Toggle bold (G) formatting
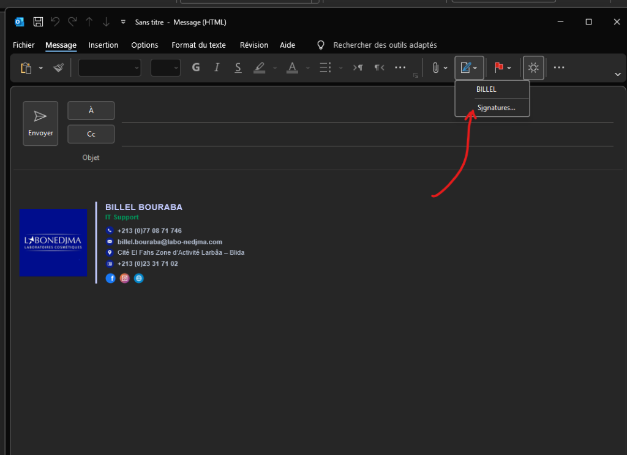The height and width of the screenshot is (455, 627). click(x=196, y=67)
